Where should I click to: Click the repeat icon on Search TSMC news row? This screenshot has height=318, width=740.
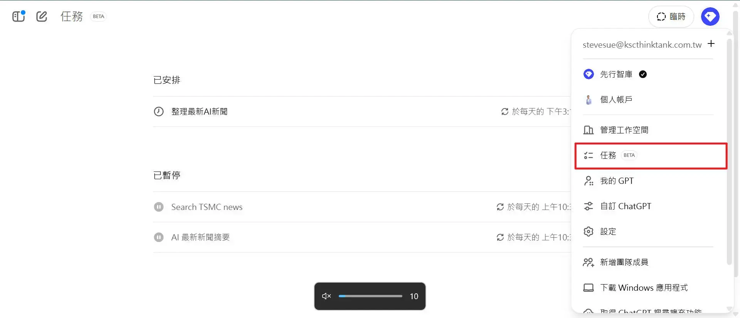[500, 207]
